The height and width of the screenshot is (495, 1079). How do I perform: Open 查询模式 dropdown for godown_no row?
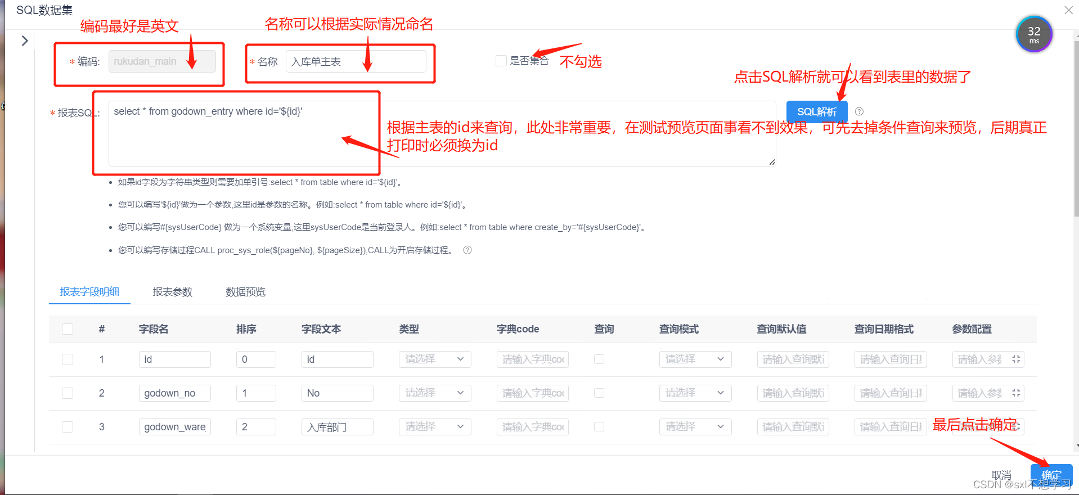[695, 393]
